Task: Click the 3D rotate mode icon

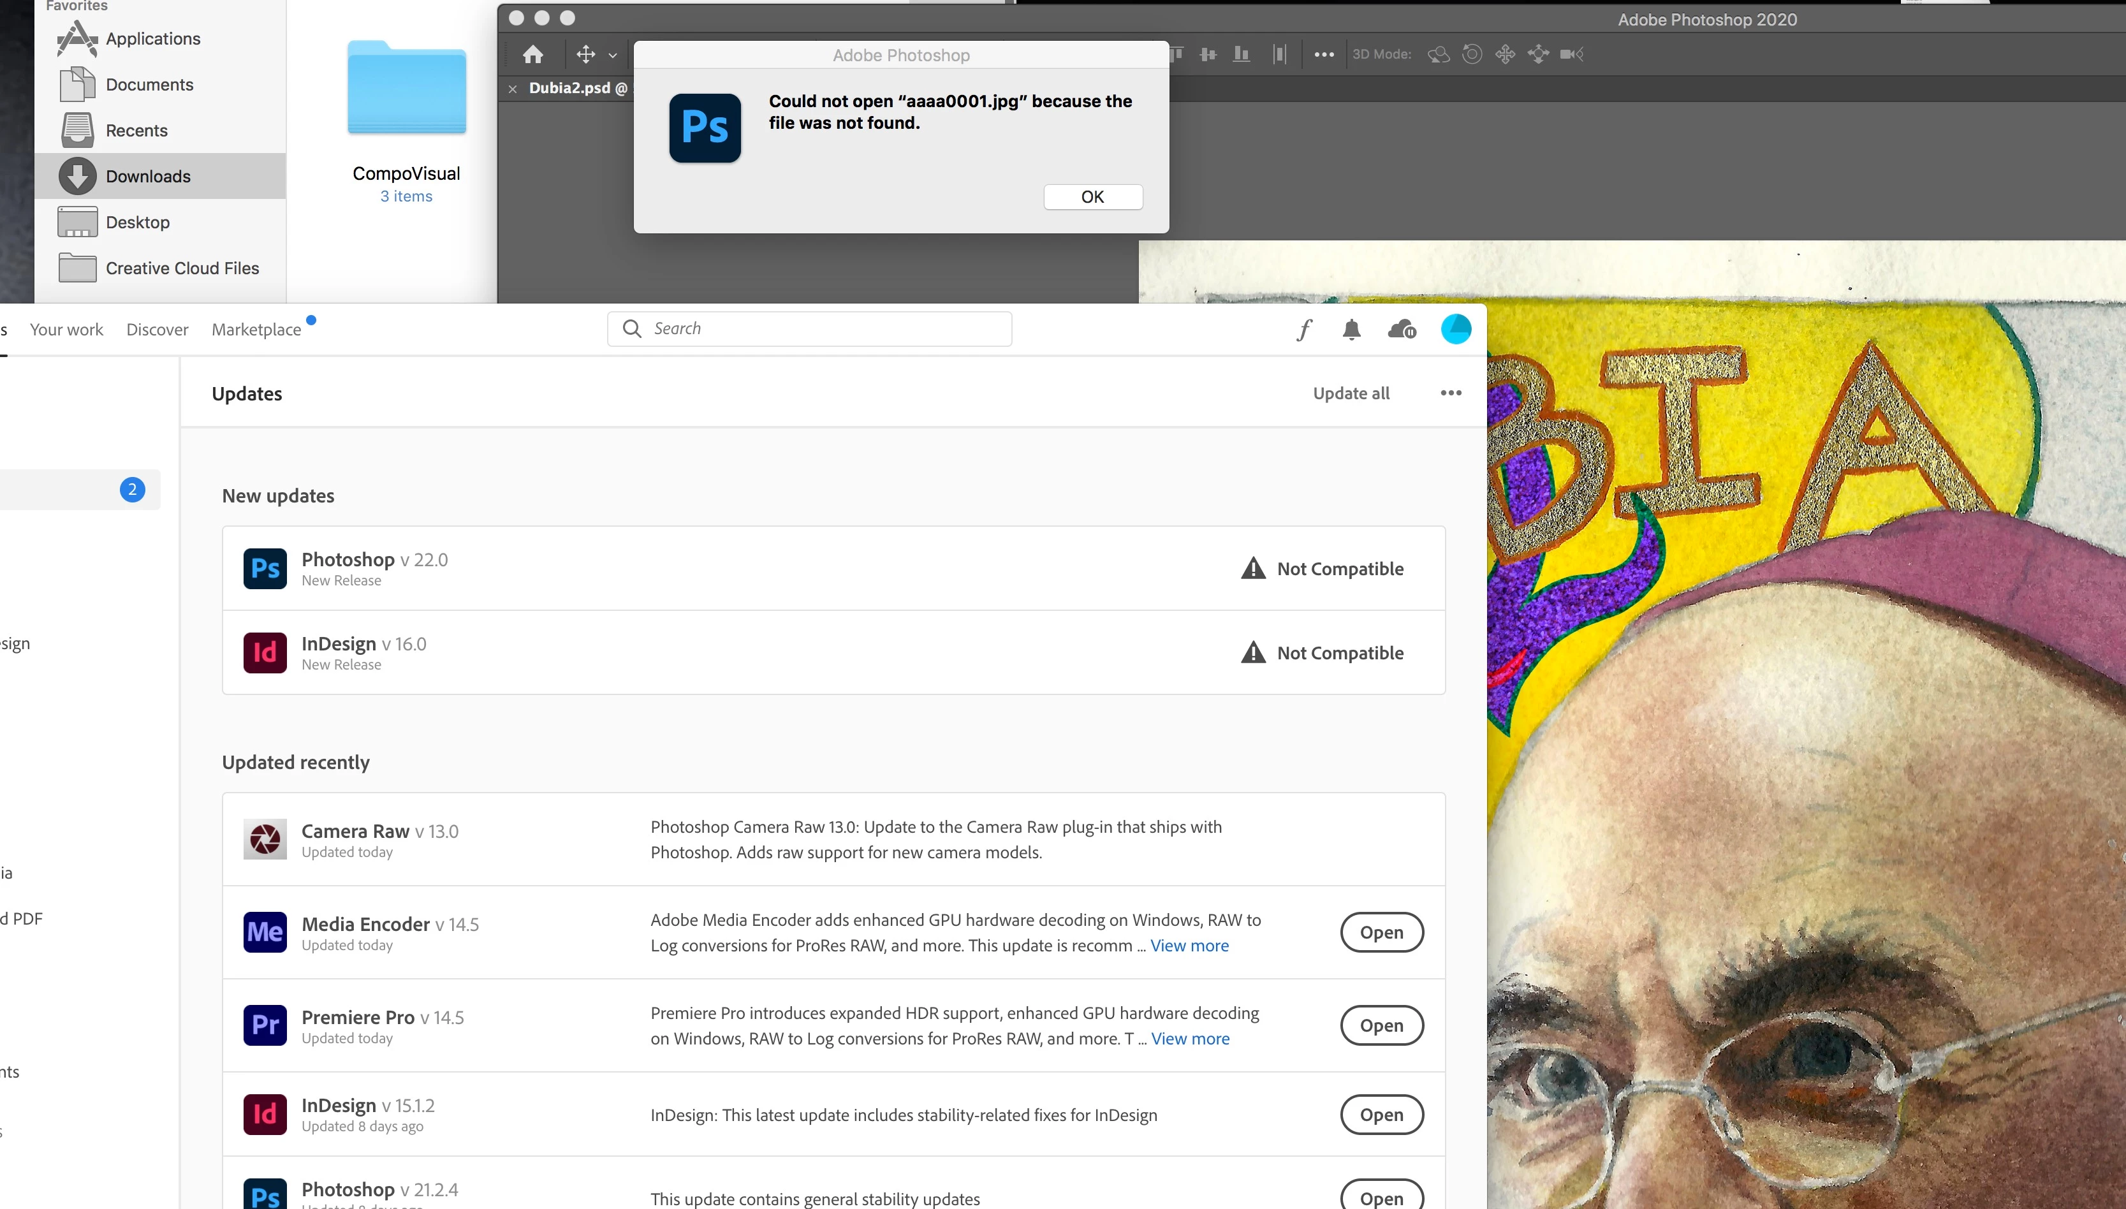Action: click(x=1438, y=55)
